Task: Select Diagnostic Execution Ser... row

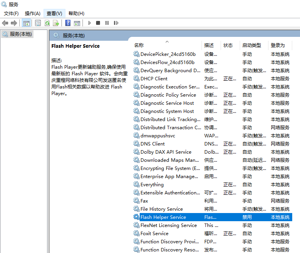Action: click(x=212, y=87)
